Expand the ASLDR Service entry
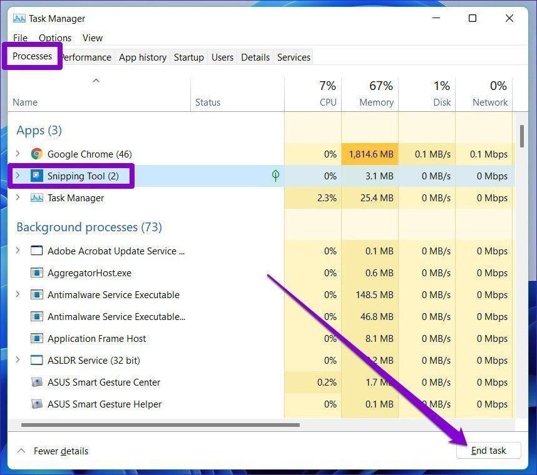This screenshot has height=475, width=537. [17, 360]
